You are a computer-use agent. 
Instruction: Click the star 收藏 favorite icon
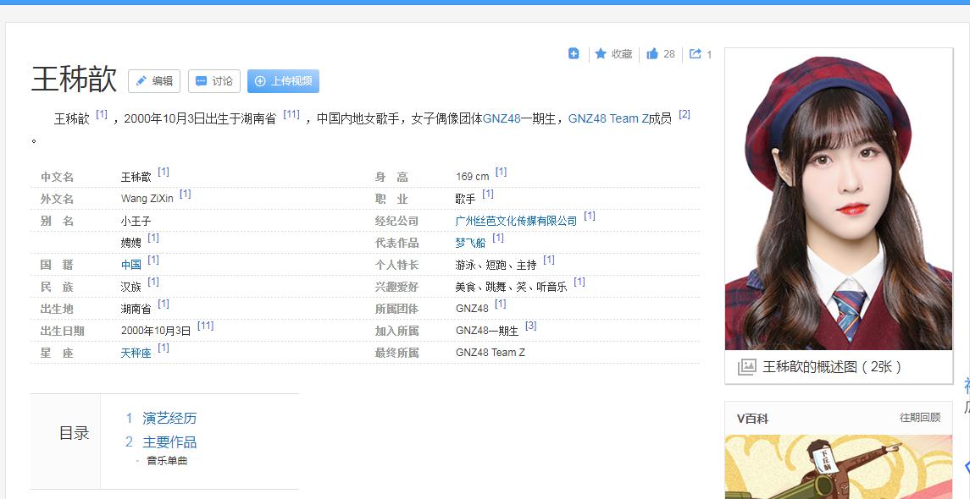[x=601, y=54]
